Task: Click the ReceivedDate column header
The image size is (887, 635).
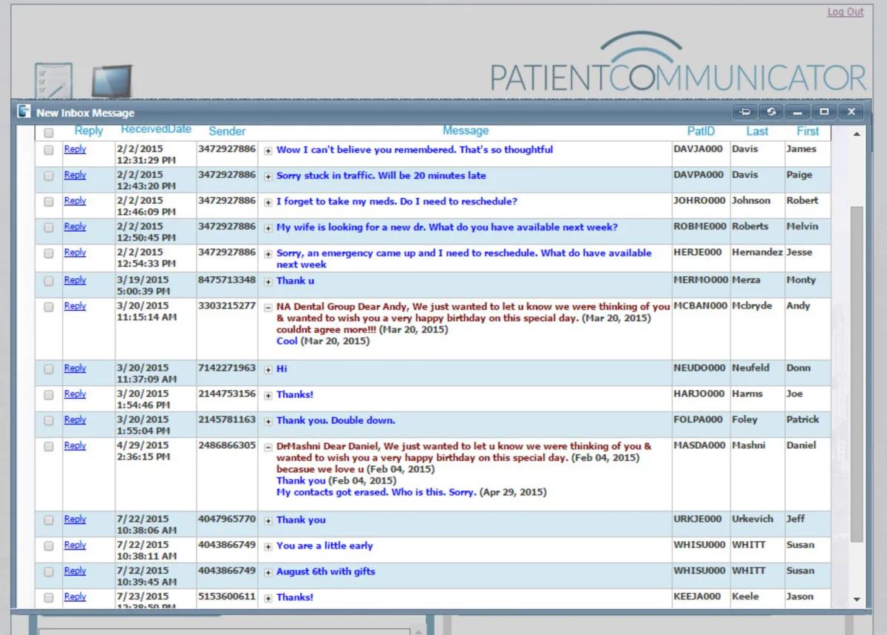Action: (x=156, y=128)
